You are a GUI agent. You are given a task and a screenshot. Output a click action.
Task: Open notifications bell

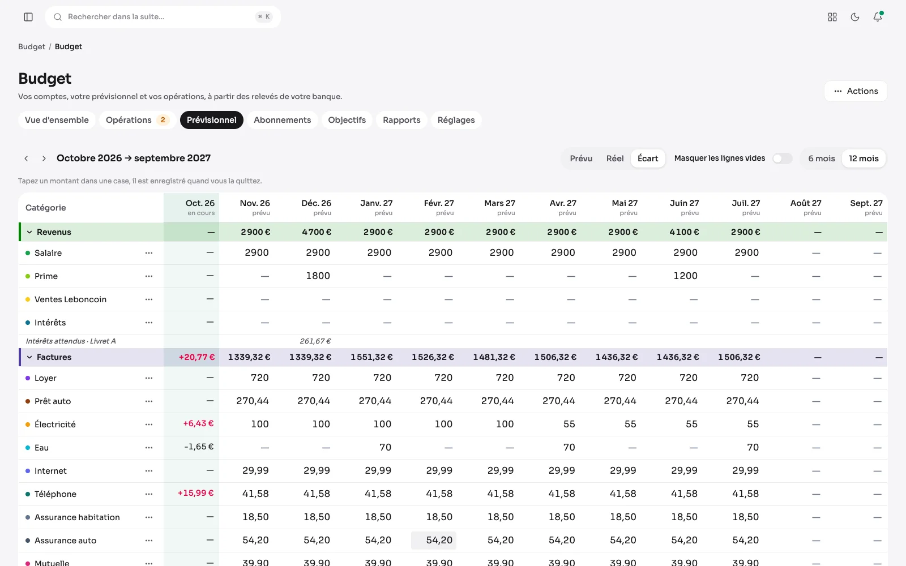[x=878, y=17]
